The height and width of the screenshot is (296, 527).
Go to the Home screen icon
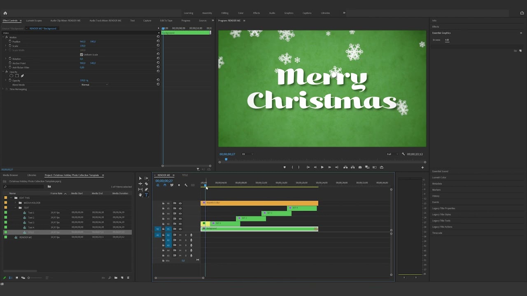point(5,13)
